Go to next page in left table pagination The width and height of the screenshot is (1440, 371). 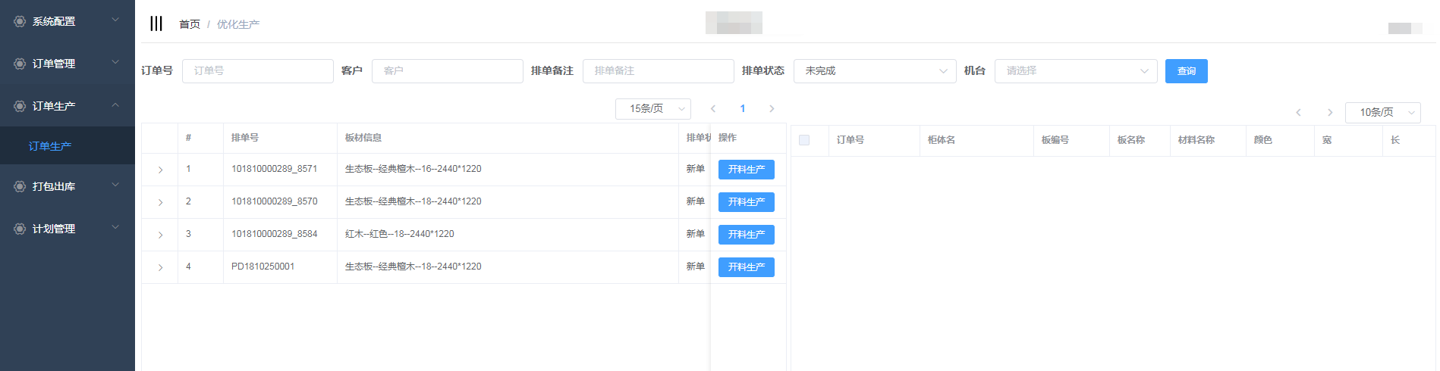coord(772,109)
